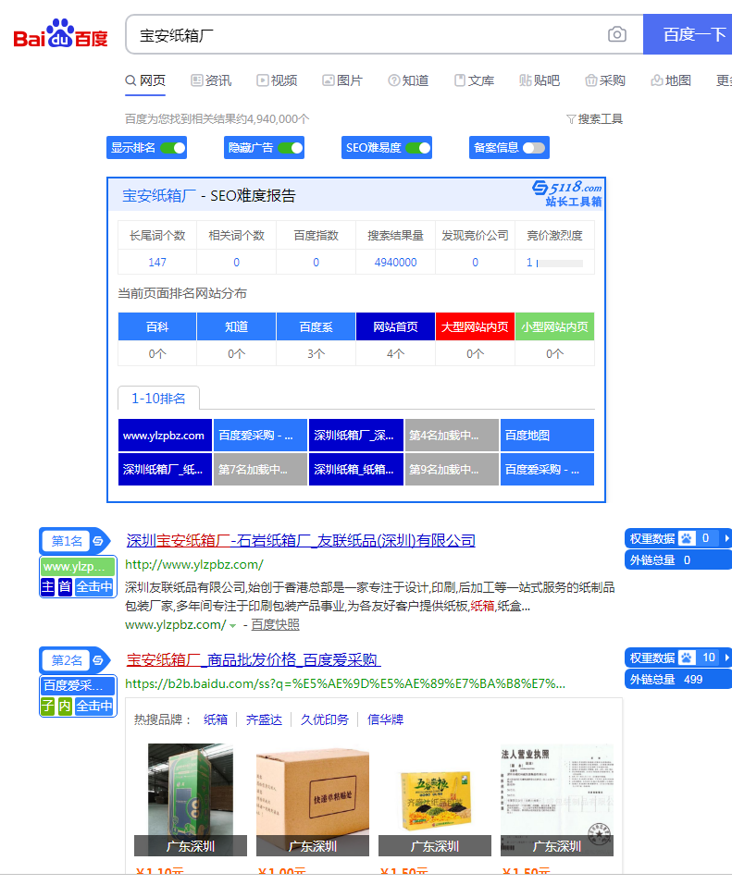The width and height of the screenshot is (732, 885).
Task: Select the 网页 web tab
Action: [x=145, y=80]
